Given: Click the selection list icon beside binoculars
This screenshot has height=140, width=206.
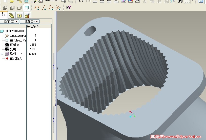Looking at the screenshot, I should pyautogui.click(x=173, y=1).
